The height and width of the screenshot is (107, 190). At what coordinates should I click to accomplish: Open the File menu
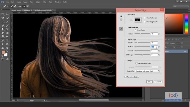pos(8,2)
